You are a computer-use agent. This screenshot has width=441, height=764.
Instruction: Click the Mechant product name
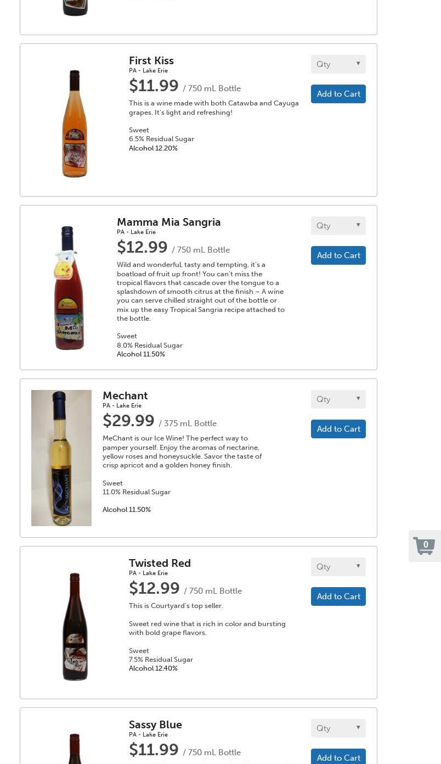pos(125,395)
